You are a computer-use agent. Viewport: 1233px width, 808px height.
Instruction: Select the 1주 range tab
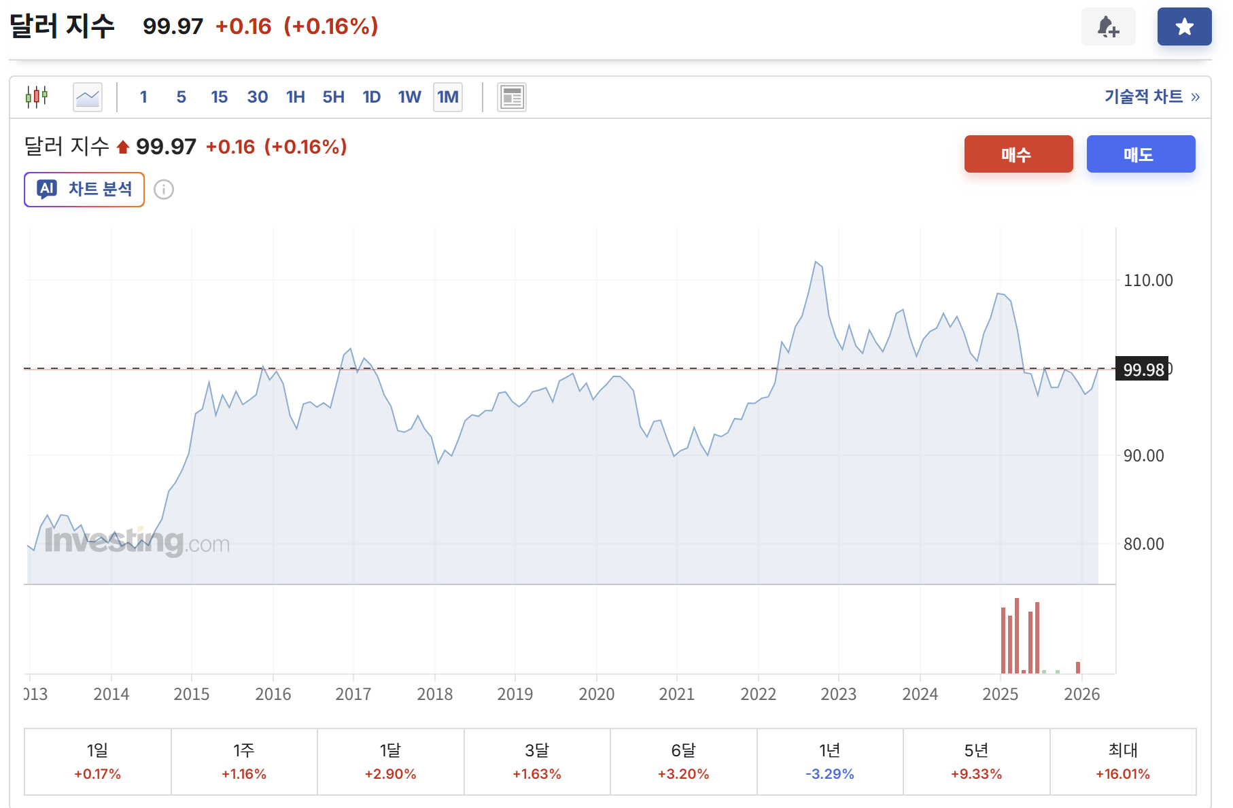244,761
